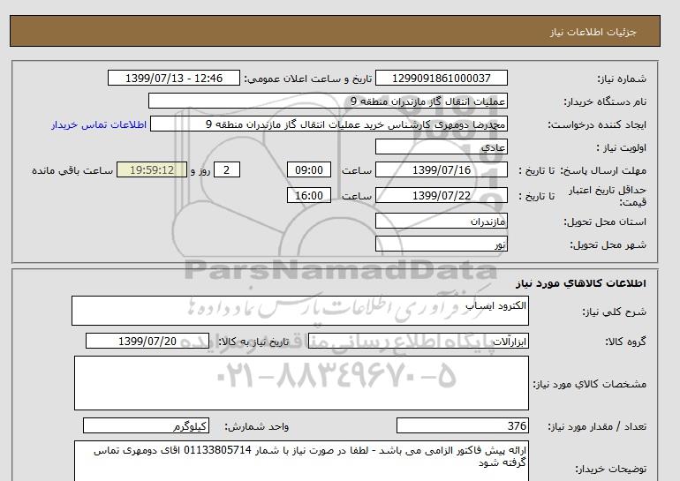Open the اطلاعات تماس خریدار link
Viewport: 680px width, 481px height.
pyautogui.click(x=99, y=124)
